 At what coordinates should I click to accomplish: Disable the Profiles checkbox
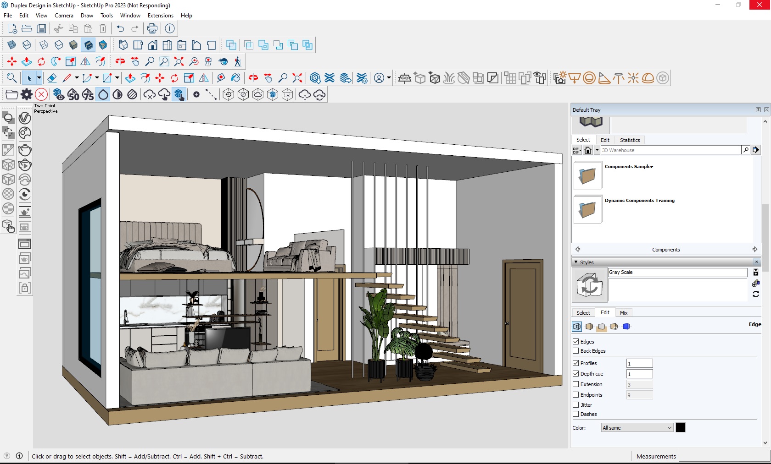(x=576, y=363)
